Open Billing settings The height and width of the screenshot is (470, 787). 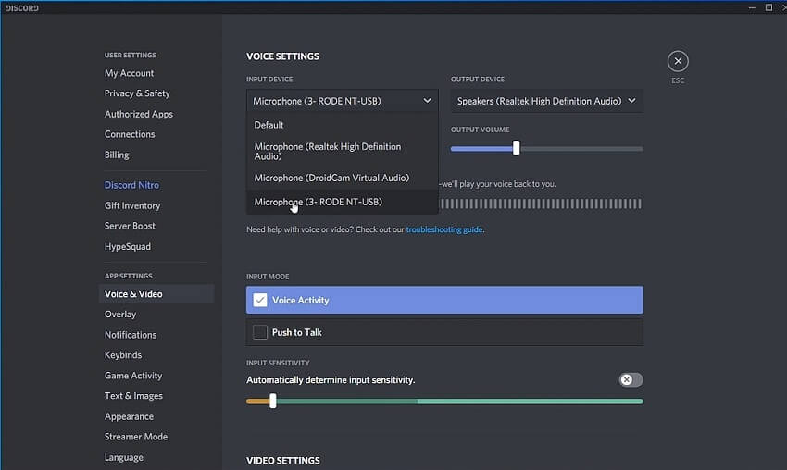[117, 155]
